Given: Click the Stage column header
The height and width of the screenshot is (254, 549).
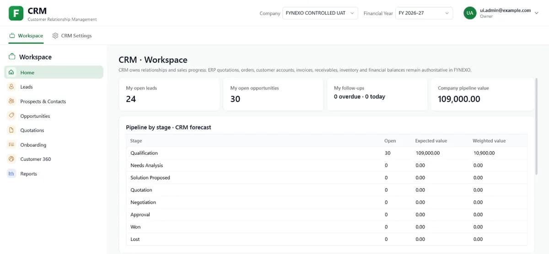Looking at the screenshot, I should pos(136,141).
